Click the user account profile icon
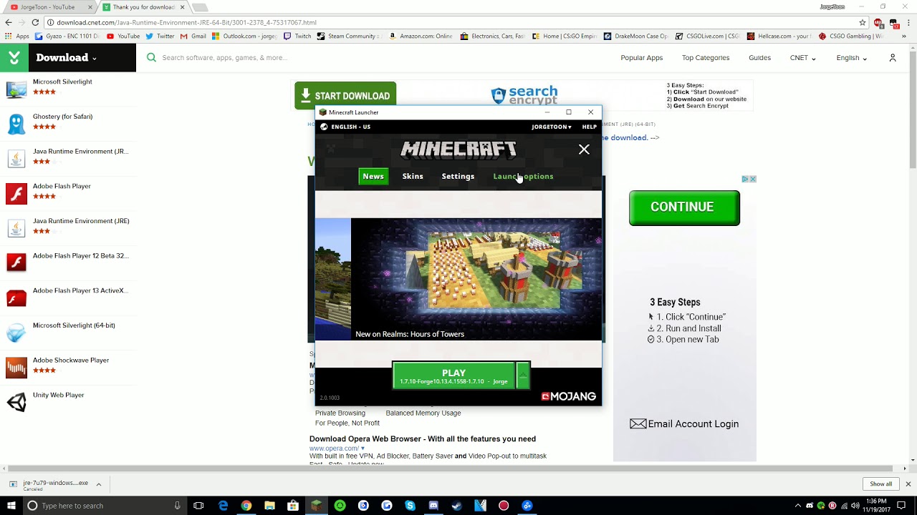This screenshot has width=917, height=515. pos(893,58)
